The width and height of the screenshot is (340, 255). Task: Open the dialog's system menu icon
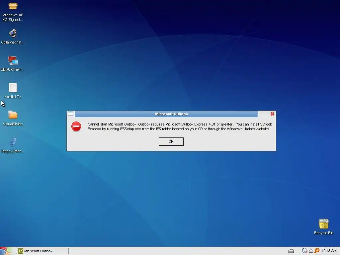coord(70,114)
